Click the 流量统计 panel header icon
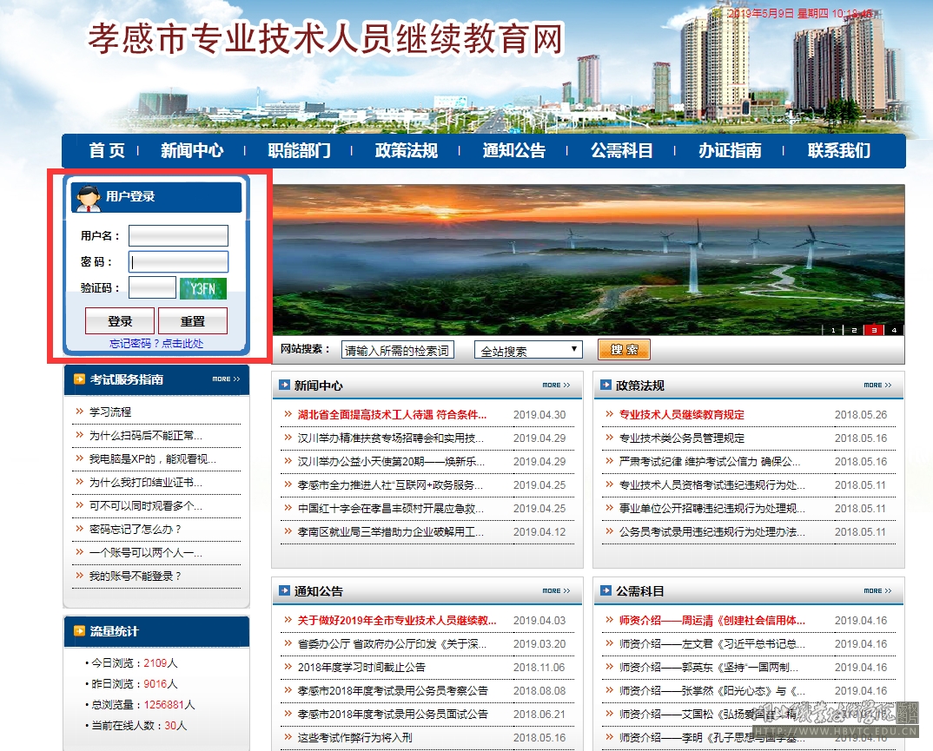This screenshot has width=933, height=751. pos(79,631)
